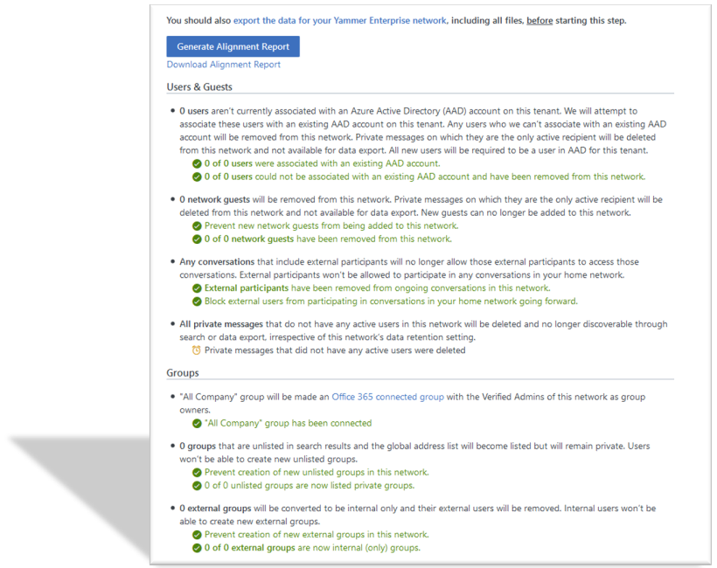Click check icon next to Prevent new network guests

[198, 225]
